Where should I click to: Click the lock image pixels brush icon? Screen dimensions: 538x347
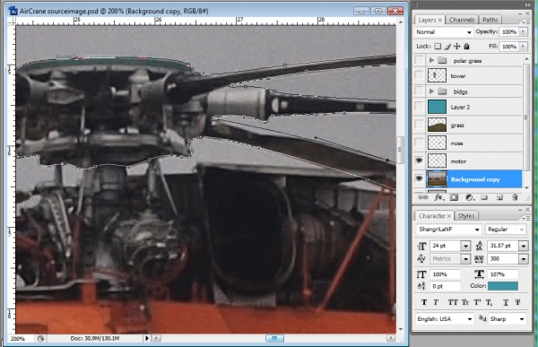coord(447,47)
